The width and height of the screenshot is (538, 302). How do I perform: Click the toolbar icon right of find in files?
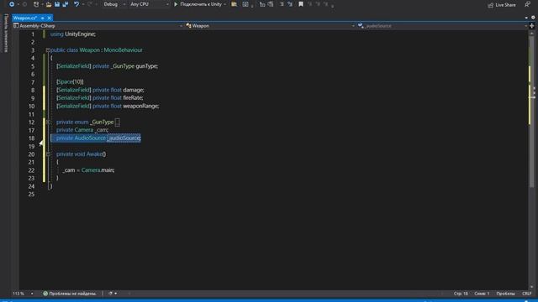(245, 4)
